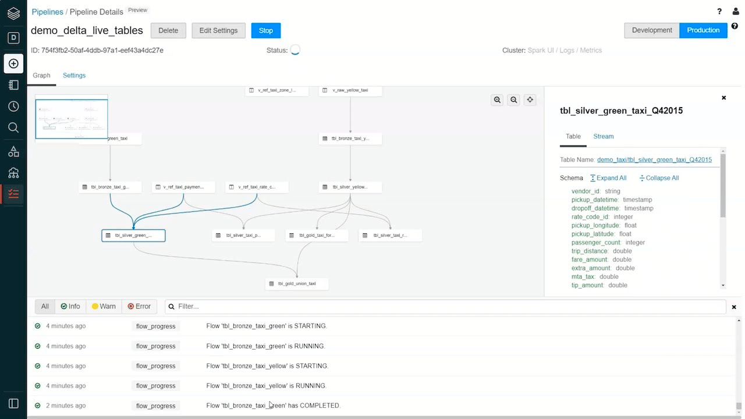Select the tbl_bronze_taxi_y graph node
Image resolution: width=745 pixels, height=419 pixels.
coord(350,139)
